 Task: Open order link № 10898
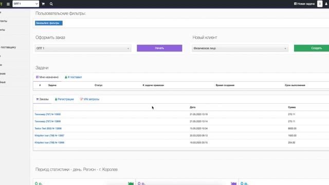coord(48,128)
